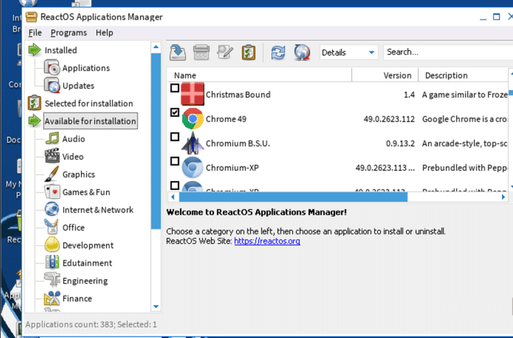Select Available for installation tree item
Screen dimensions: 513x338
[x=90, y=121]
